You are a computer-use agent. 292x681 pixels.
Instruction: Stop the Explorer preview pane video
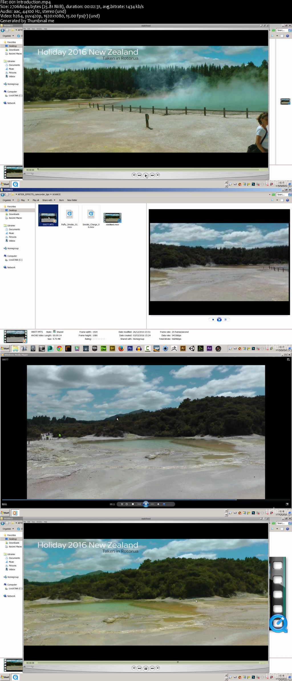213,320
